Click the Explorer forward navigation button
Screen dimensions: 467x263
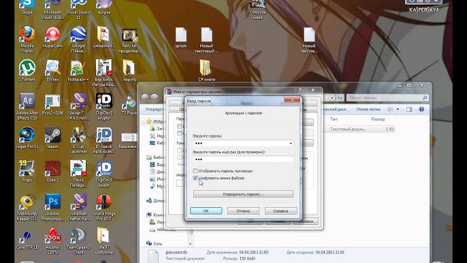tap(155, 97)
